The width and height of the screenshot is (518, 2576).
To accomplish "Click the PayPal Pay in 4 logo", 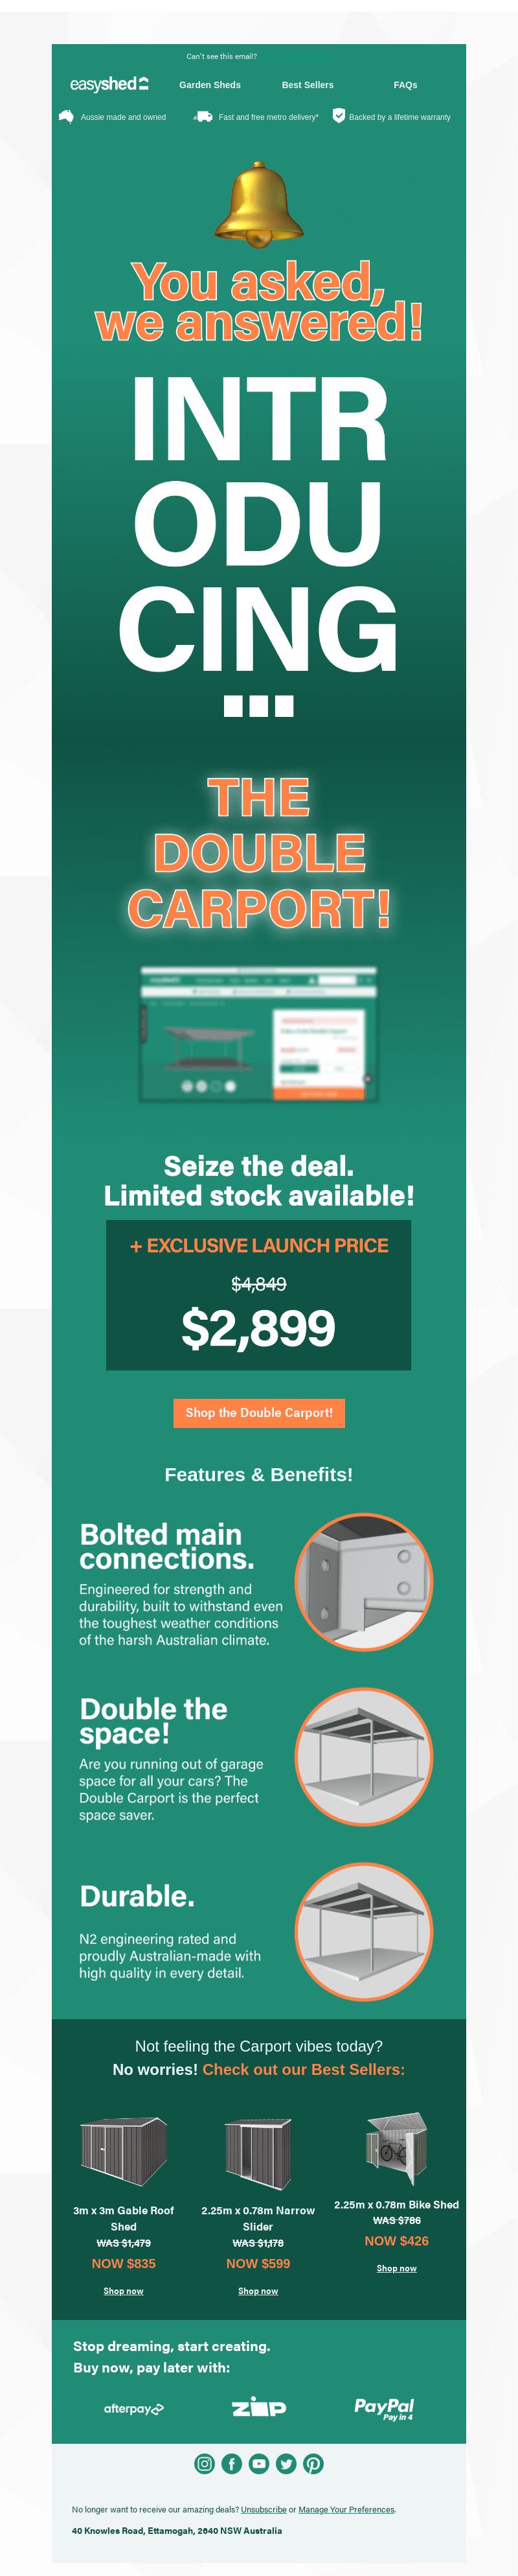I will [384, 2408].
